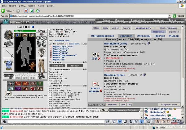Click into the chat message input field
This screenshot has width=186, height=130.
click(x=56, y=121)
